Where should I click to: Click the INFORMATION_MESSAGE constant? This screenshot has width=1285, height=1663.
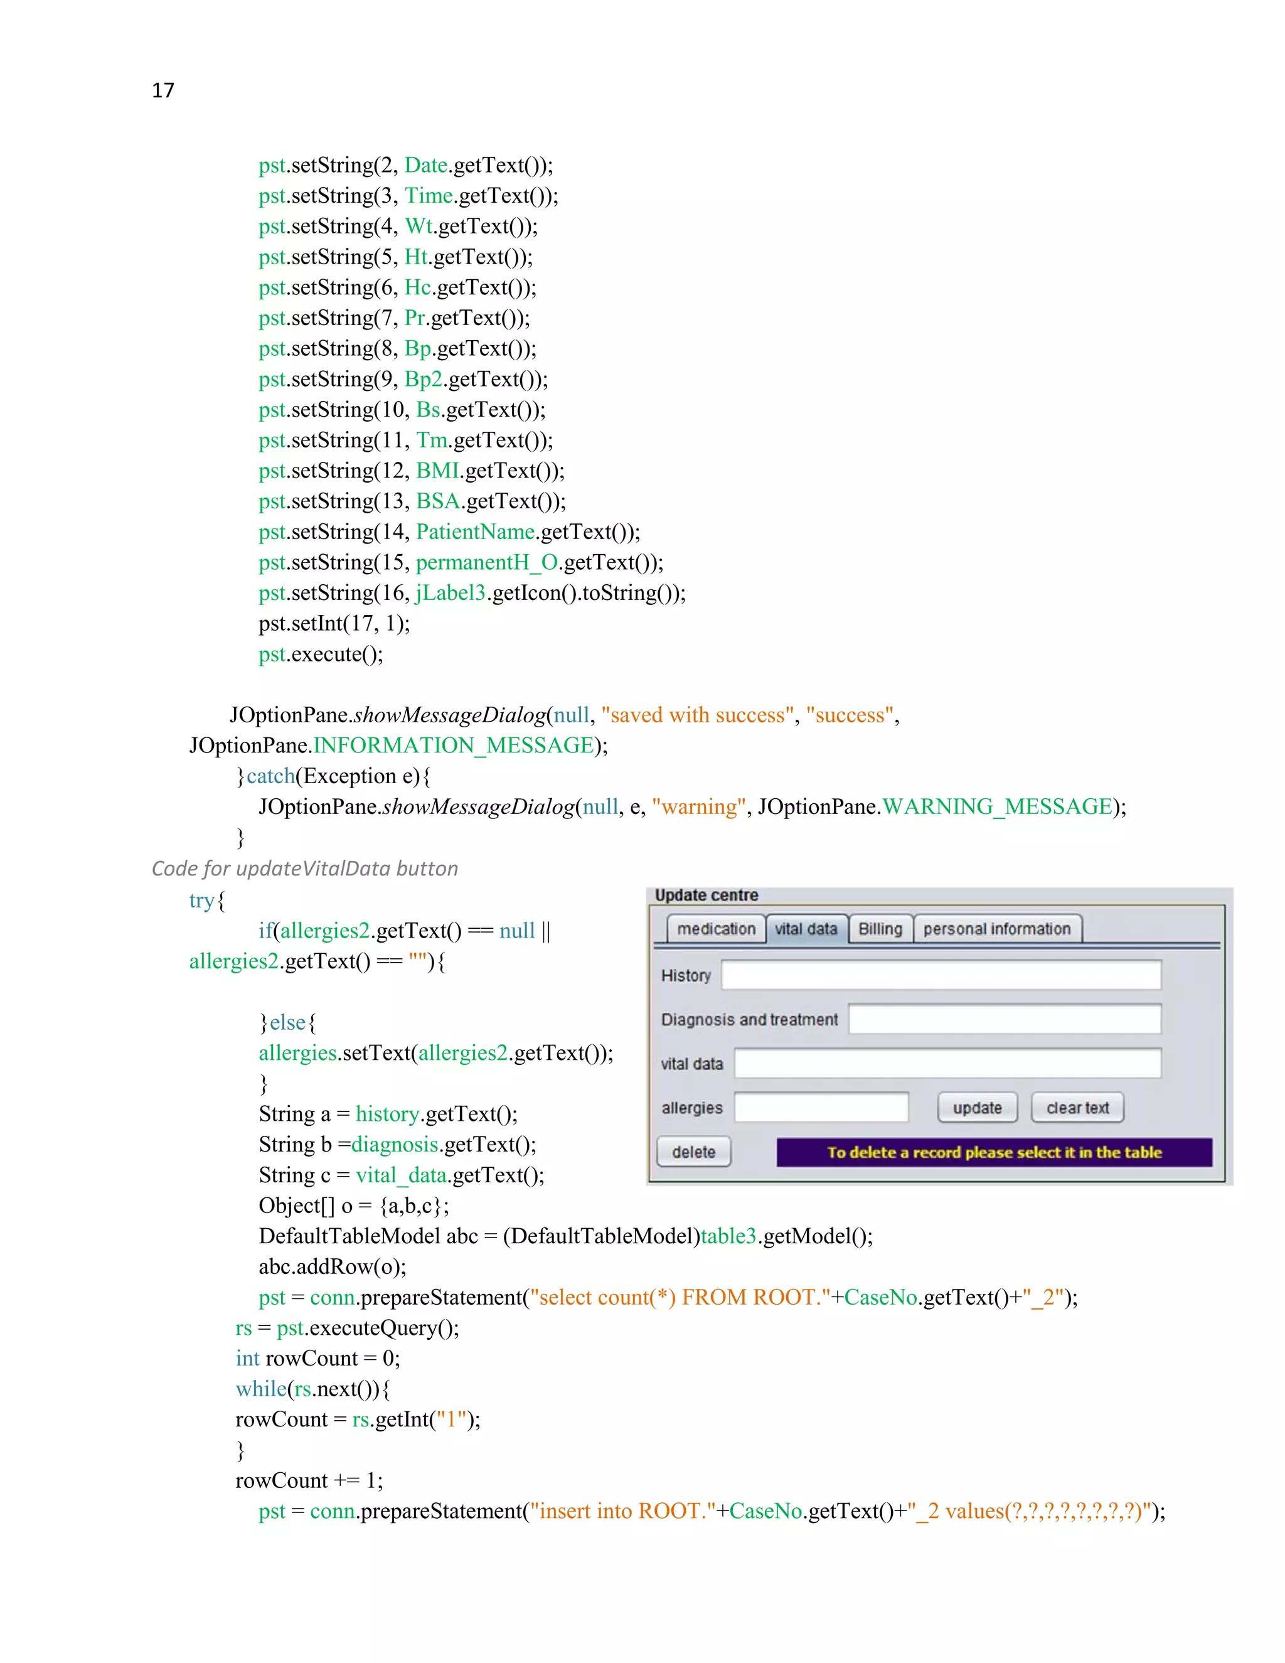(x=454, y=746)
